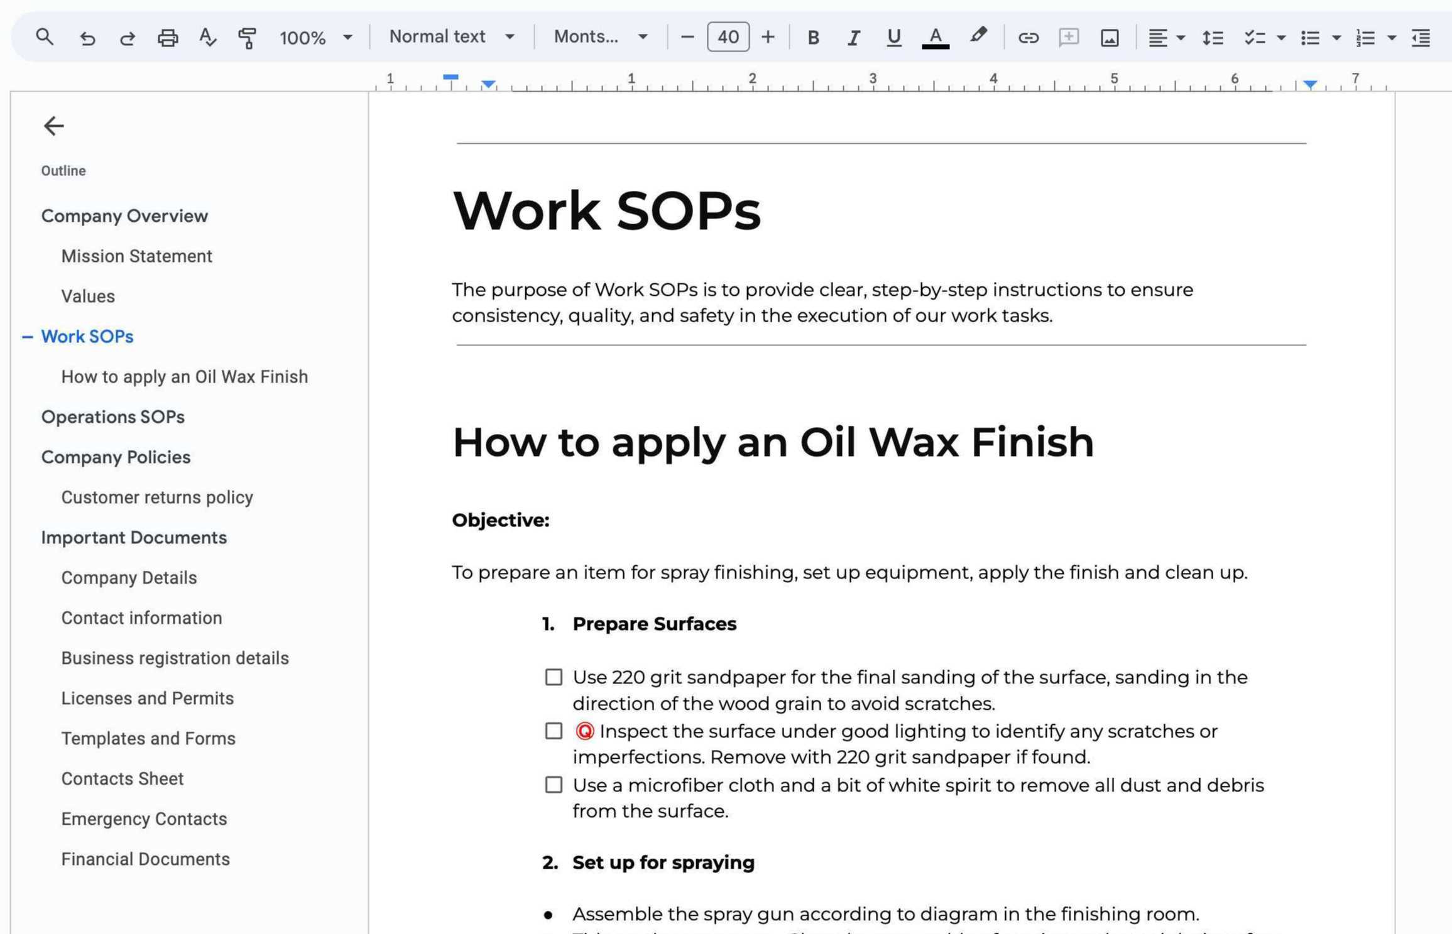Viewport: 1452px width, 934px height.
Task: Open the zoom 100% dropdown
Action: pyautogui.click(x=315, y=38)
